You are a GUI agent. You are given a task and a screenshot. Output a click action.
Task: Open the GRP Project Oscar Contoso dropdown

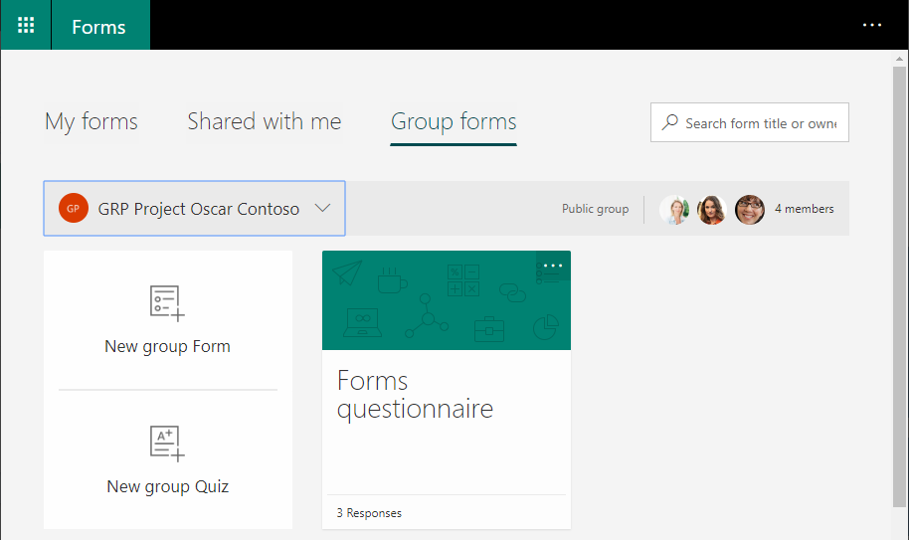click(199, 209)
